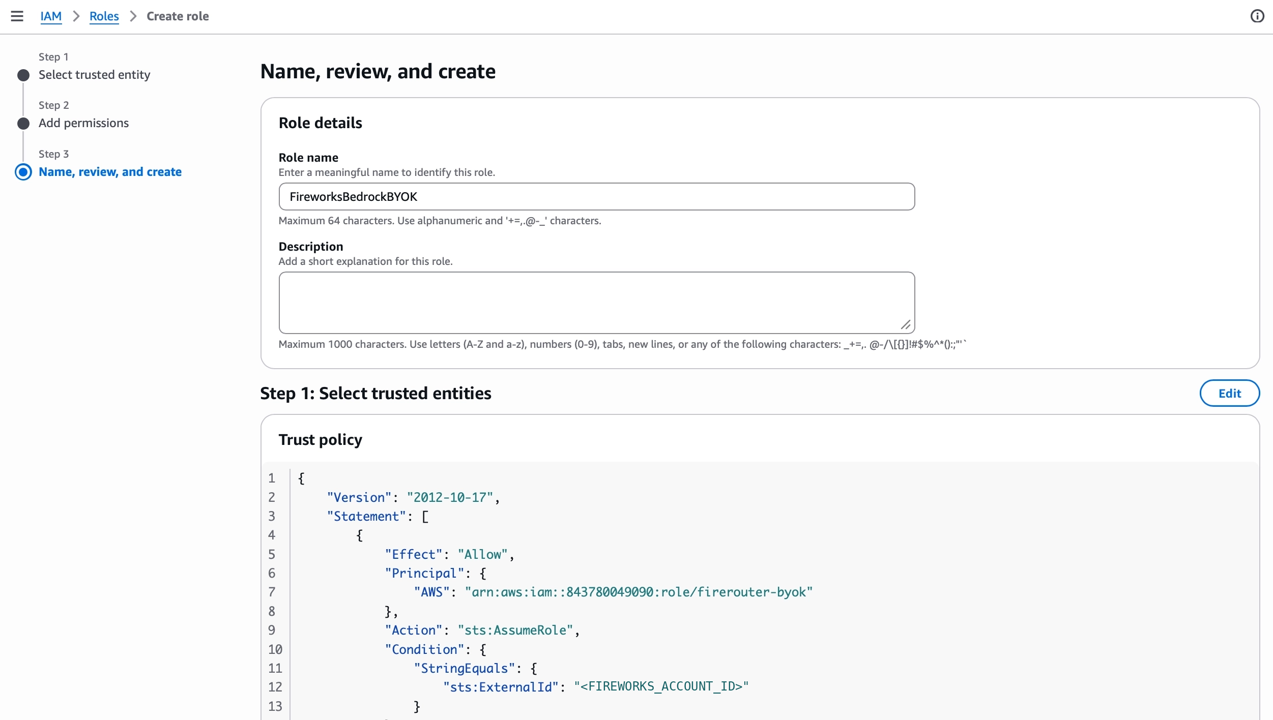Viewport: 1273px width, 720px height.
Task: Click into the Role name field
Action: [x=596, y=197]
